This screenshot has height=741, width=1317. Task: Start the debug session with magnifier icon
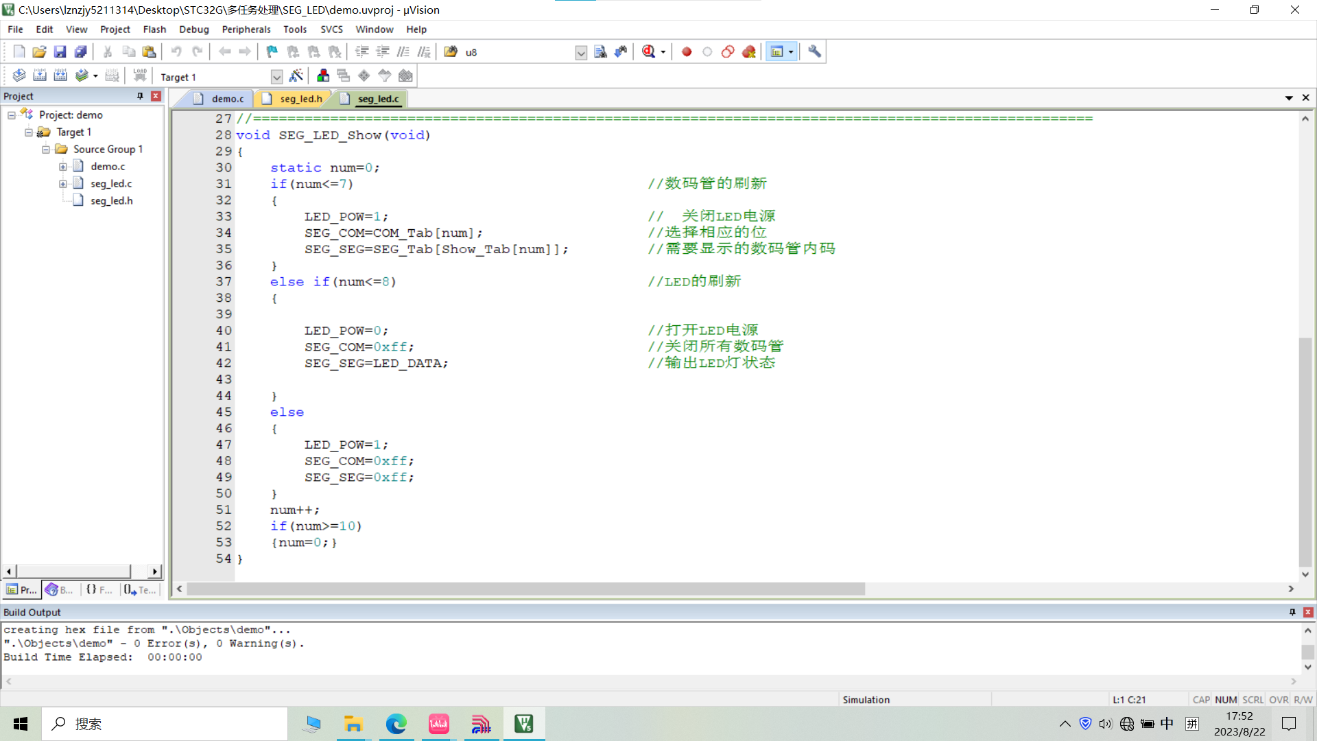click(x=648, y=51)
